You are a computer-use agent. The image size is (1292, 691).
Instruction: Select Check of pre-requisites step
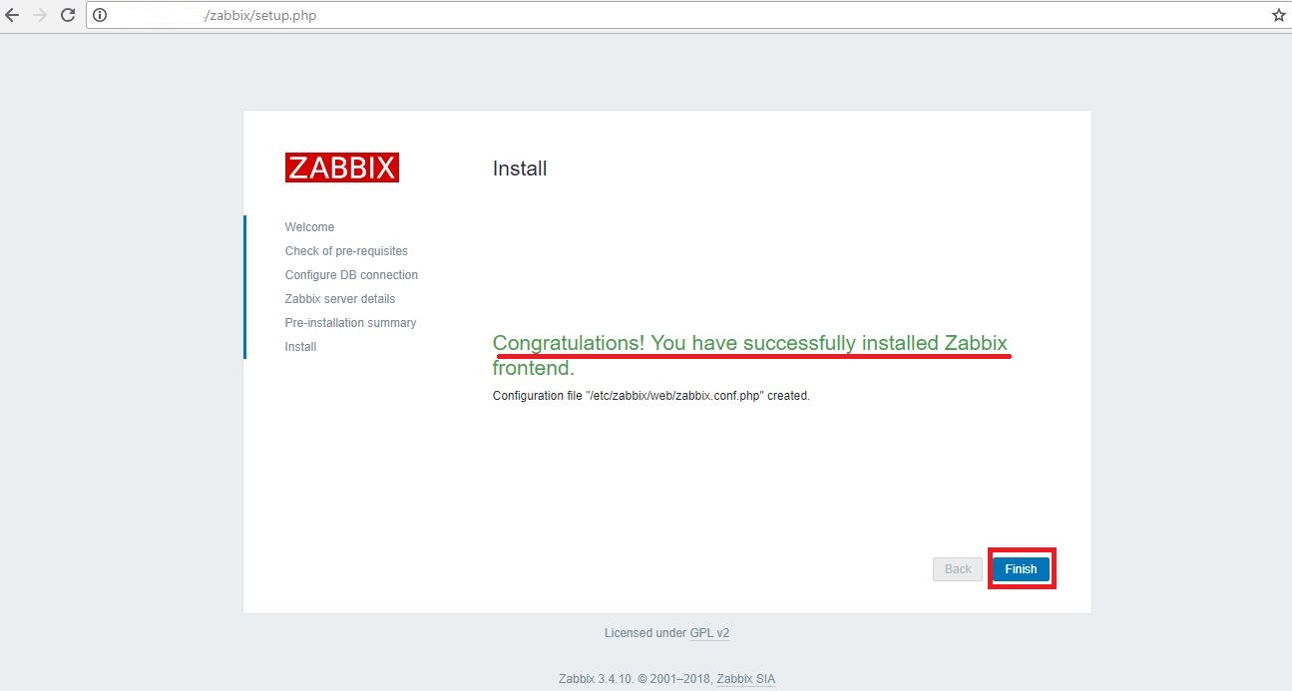click(346, 251)
